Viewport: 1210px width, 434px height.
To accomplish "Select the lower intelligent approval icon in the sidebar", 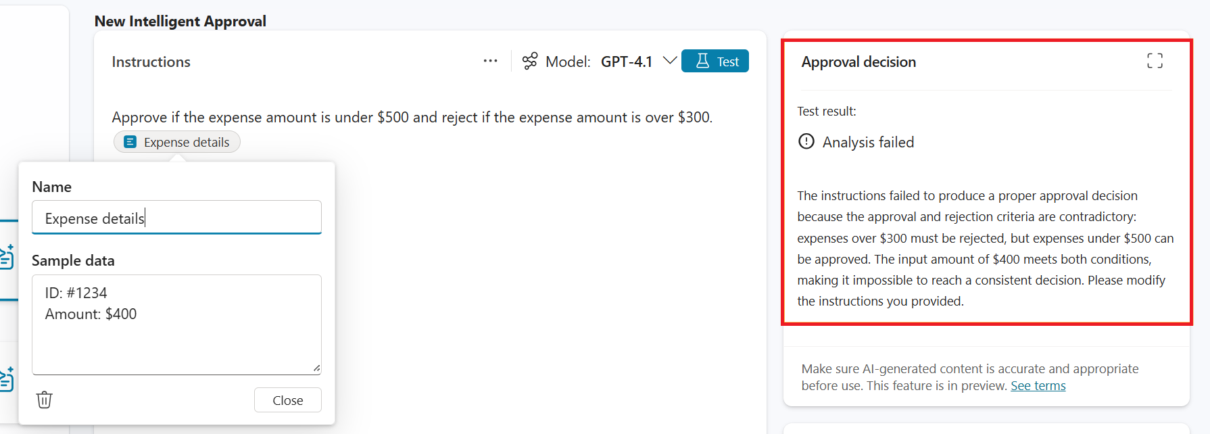I will click(x=8, y=379).
